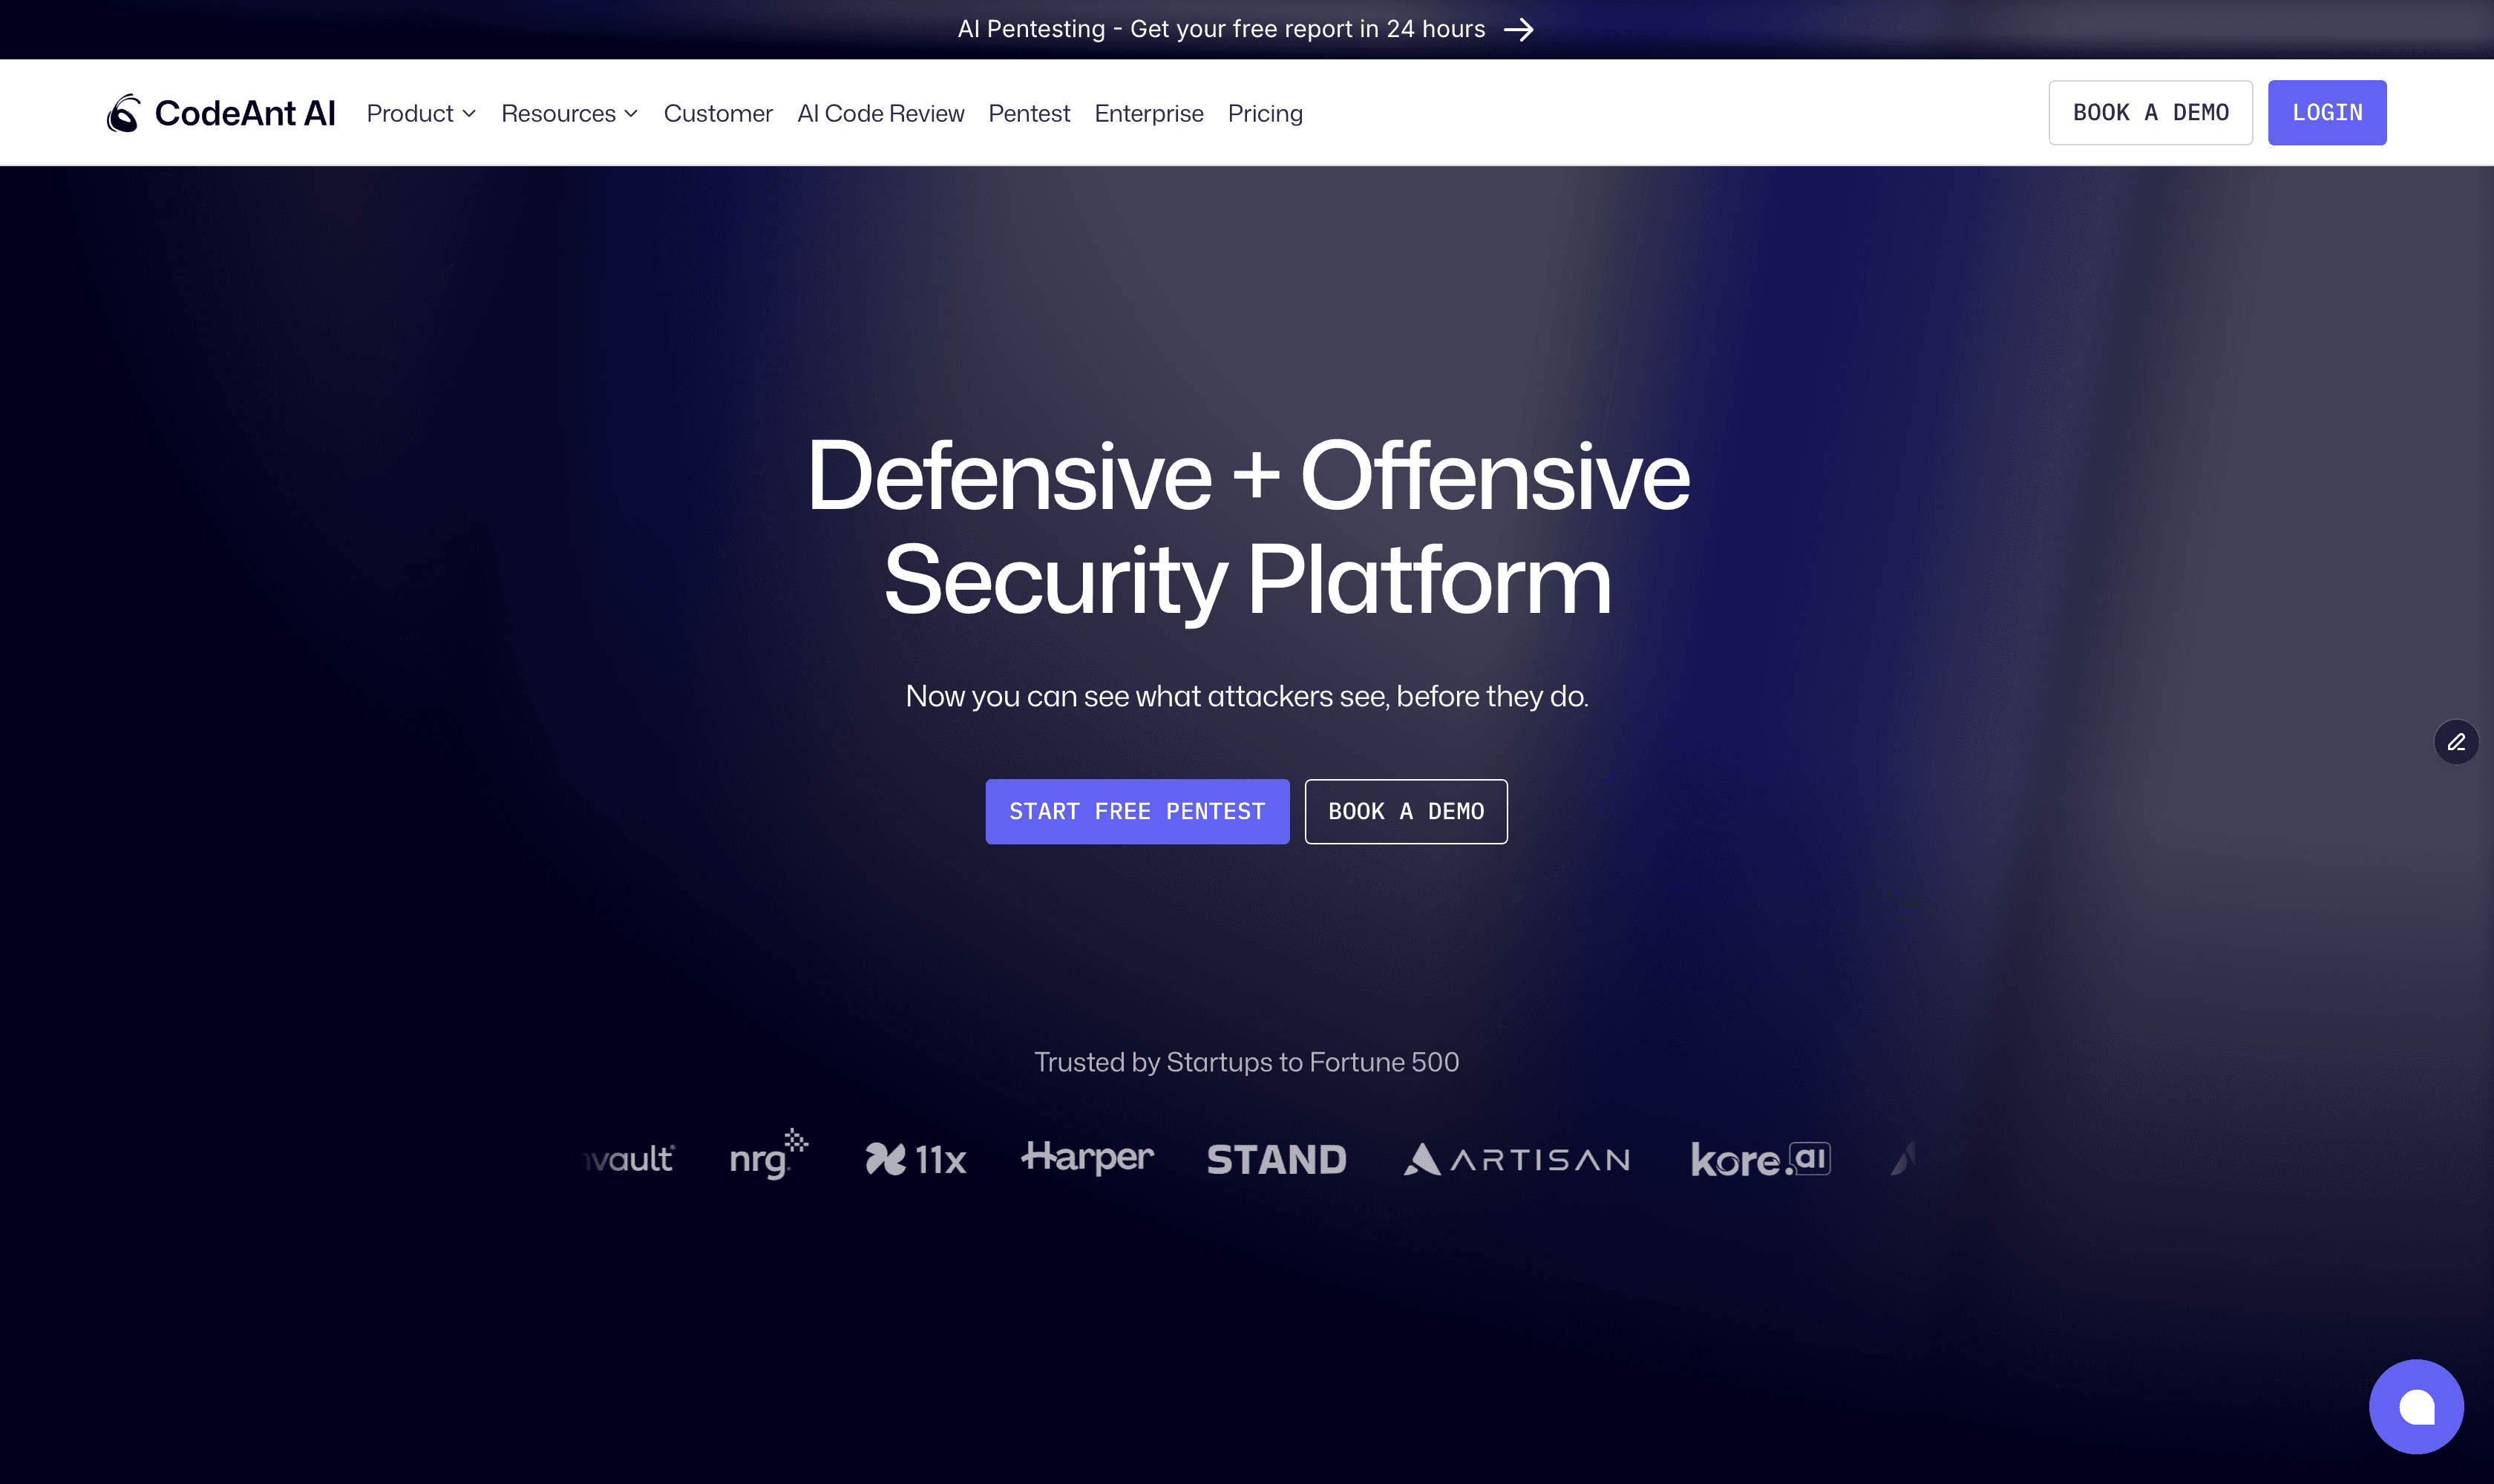This screenshot has width=2494, height=1484.
Task: Click the Artisan logo
Action: pyautogui.click(x=1516, y=1159)
